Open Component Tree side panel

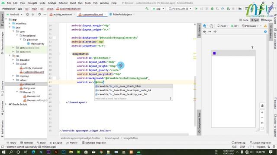pyautogui.click(x=199, y=123)
